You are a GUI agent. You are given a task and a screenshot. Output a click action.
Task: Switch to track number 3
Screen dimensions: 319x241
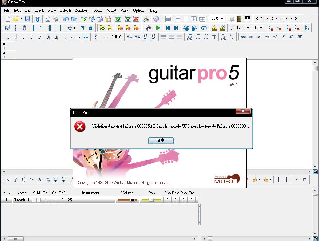[272, 19]
